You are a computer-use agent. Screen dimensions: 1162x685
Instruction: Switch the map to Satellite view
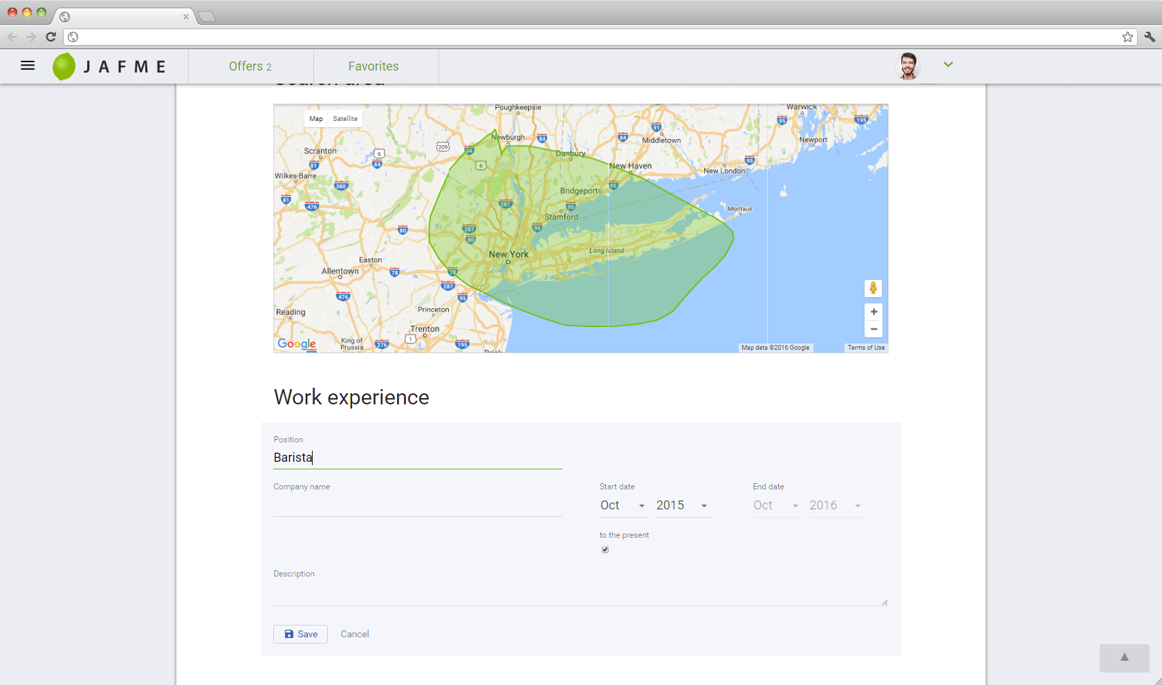click(345, 119)
